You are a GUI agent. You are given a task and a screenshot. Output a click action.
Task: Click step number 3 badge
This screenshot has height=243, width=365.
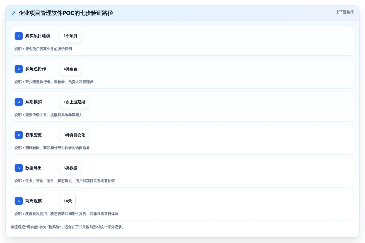point(19,102)
